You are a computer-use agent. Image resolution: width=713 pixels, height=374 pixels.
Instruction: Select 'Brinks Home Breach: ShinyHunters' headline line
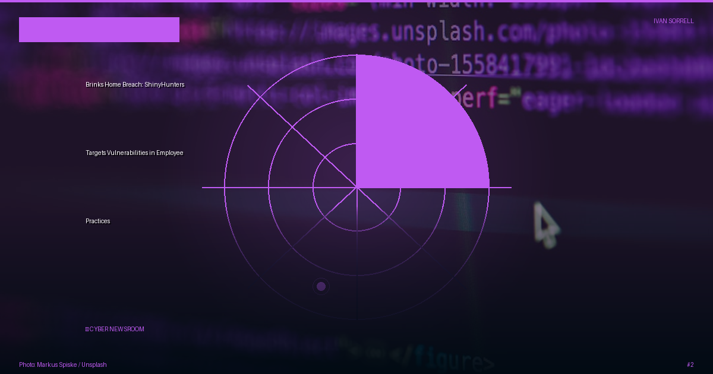click(135, 84)
